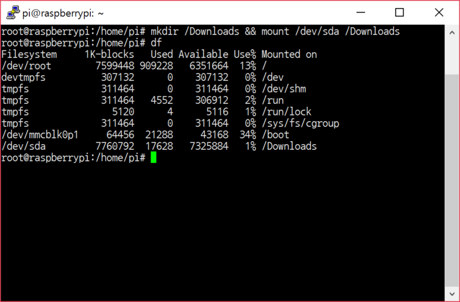
Task: Click the '7760792' blocks value
Action: [x=115, y=146]
